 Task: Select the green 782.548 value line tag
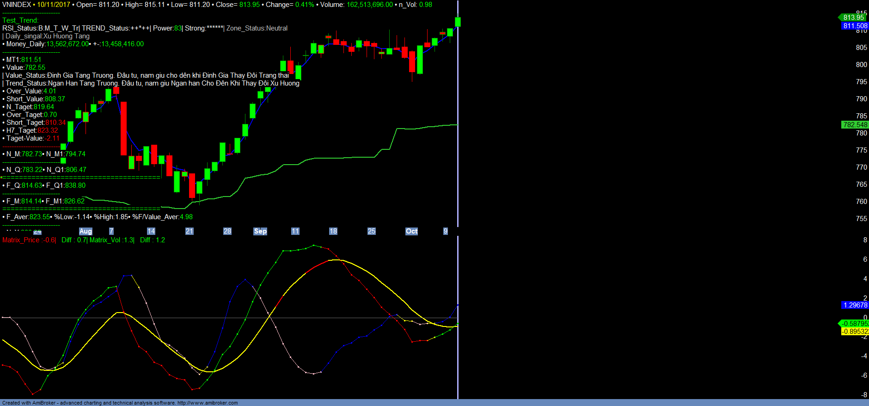[855, 125]
